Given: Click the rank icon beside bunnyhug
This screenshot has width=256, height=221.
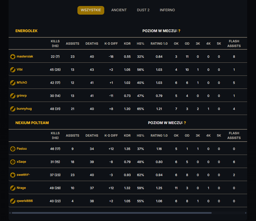Looking at the screenshot, I should point(13,109).
